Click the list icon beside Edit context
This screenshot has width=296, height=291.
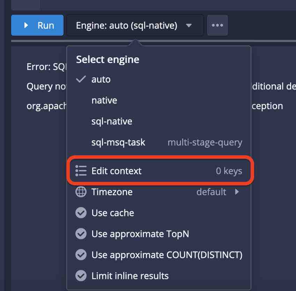click(81, 171)
